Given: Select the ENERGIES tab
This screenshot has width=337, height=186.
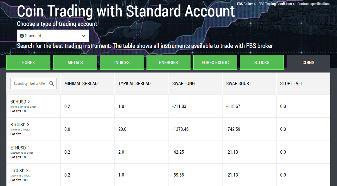Looking at the screenshot, I should [169, 62].
